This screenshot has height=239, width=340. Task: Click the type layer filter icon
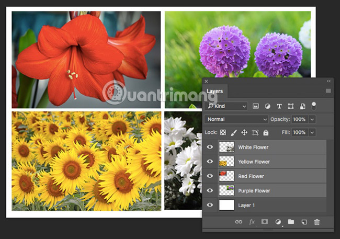279,106
